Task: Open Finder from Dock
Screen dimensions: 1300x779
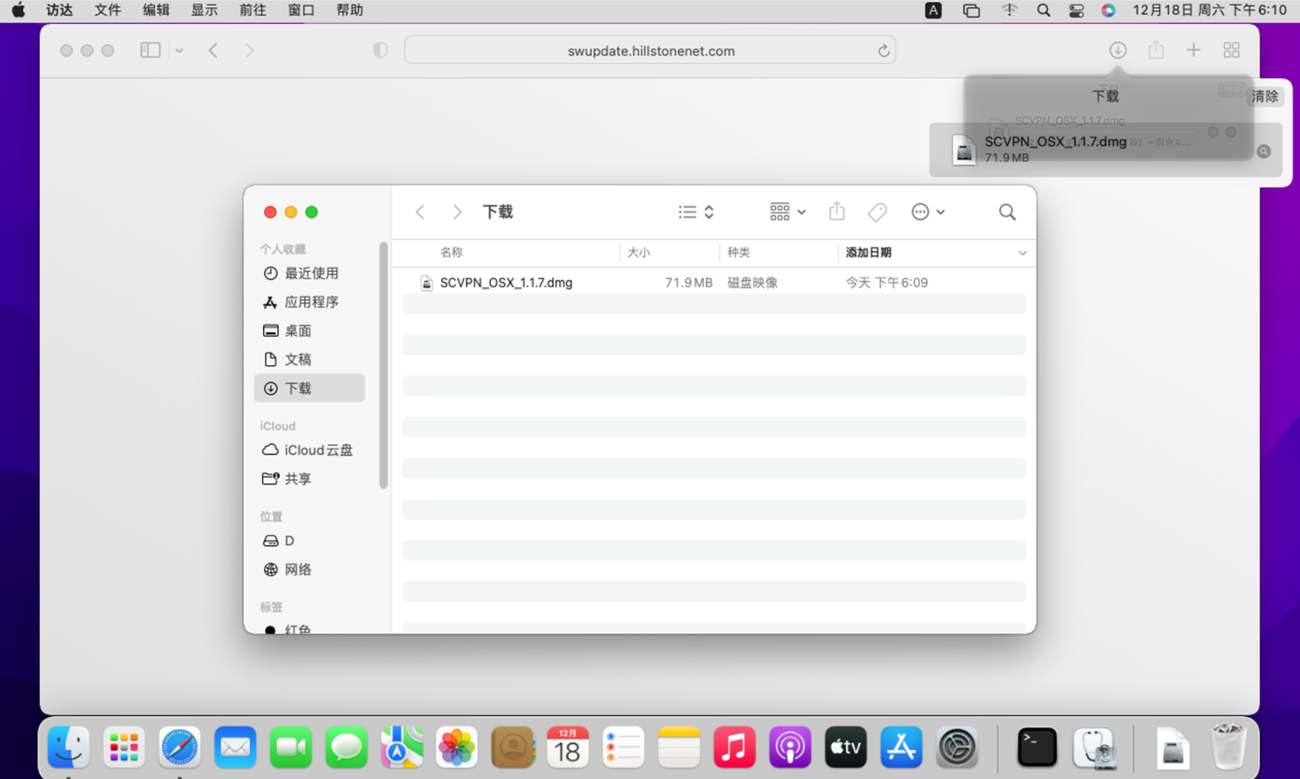Action: pyautogui.click(x=69, y=747)
